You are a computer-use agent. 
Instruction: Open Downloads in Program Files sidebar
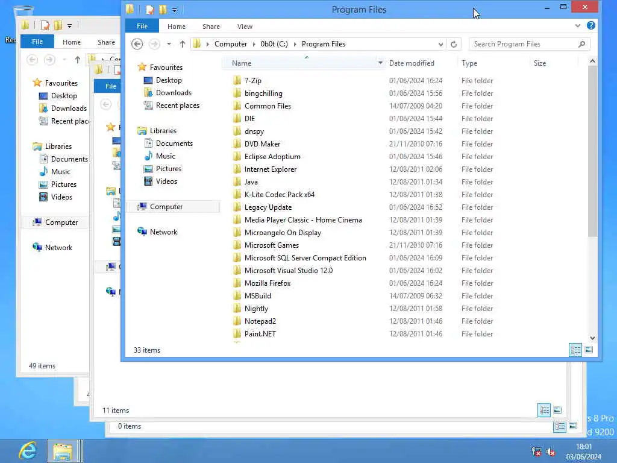point(174,93)
